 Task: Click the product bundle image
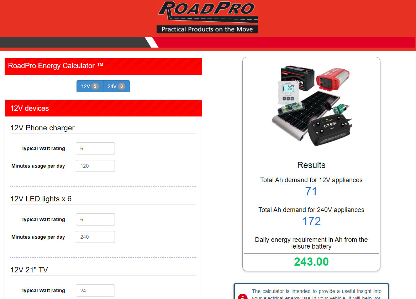311,106
